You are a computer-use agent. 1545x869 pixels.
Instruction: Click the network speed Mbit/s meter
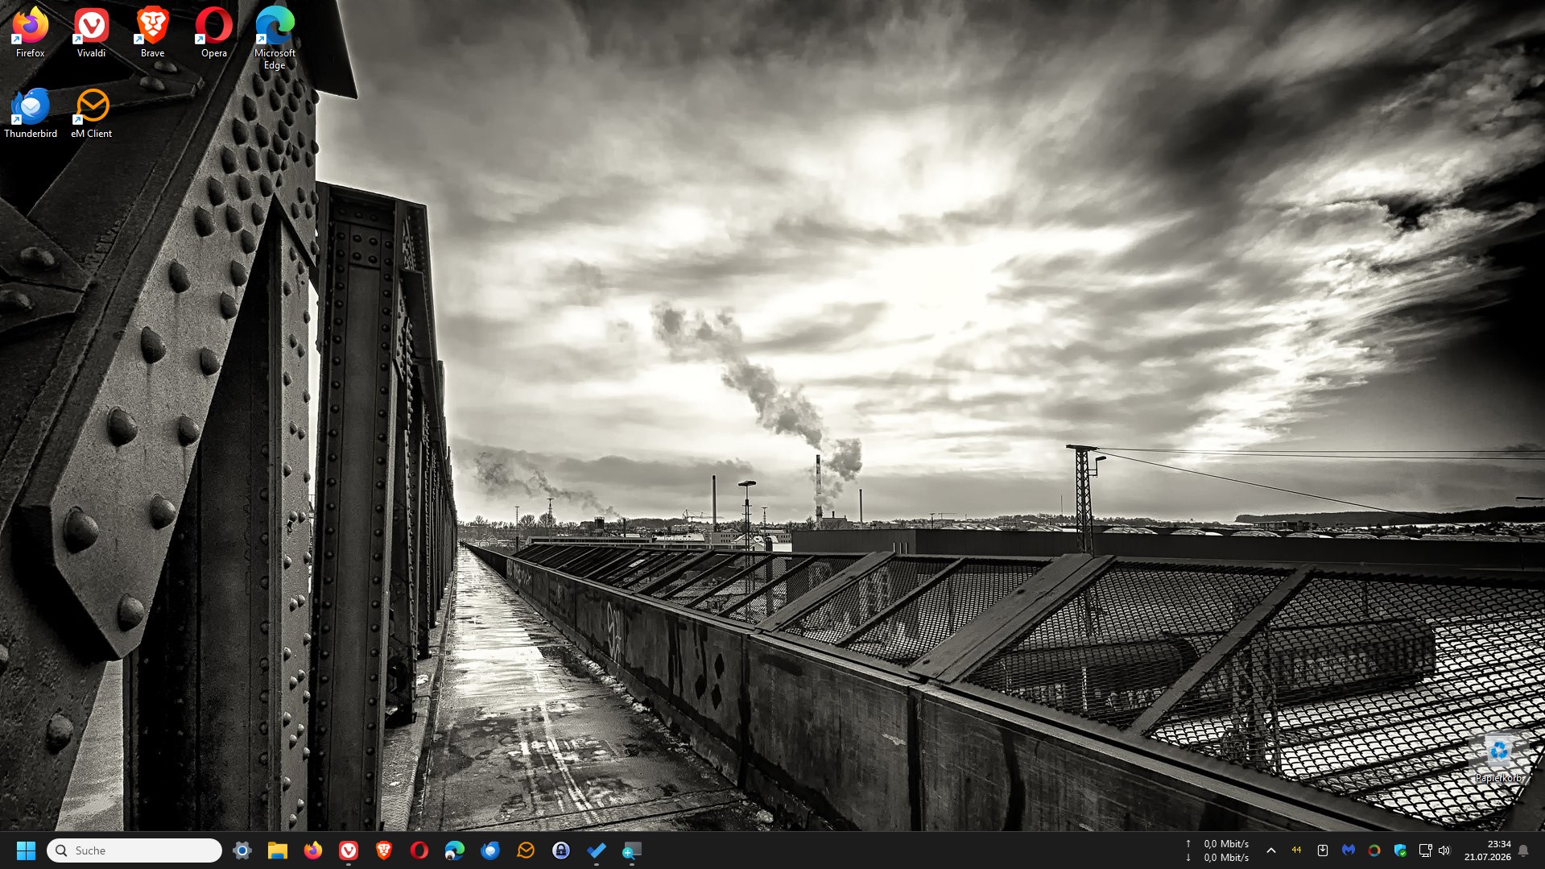click(x=1217, y=850)
